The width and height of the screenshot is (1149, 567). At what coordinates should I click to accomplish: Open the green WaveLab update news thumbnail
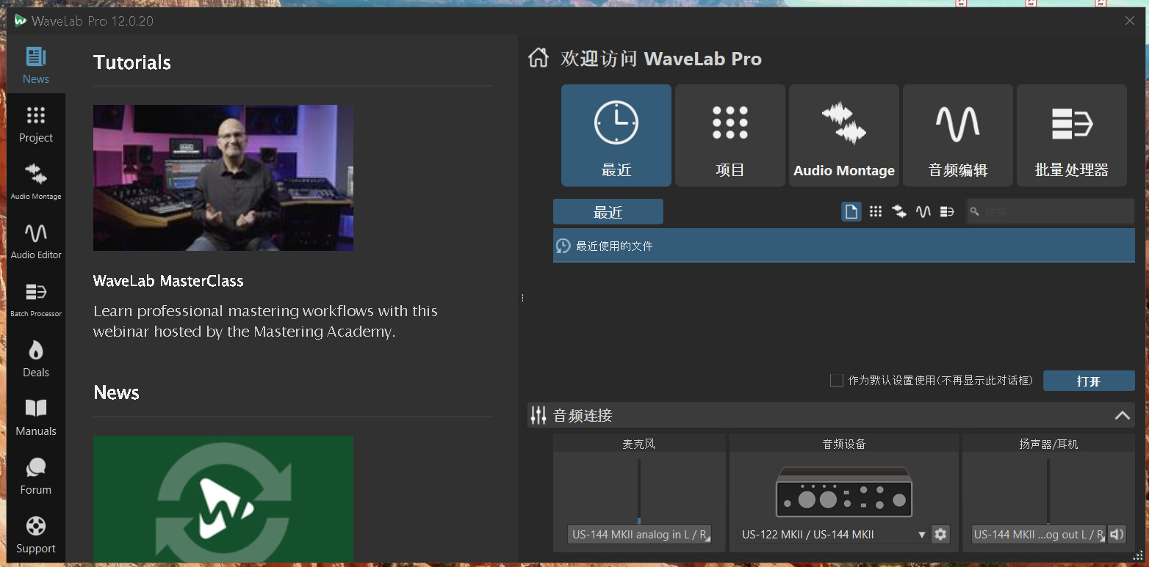coord(223,500)
